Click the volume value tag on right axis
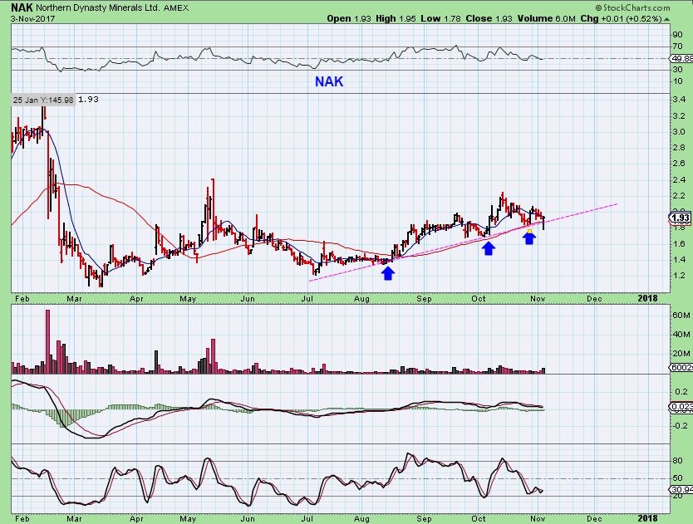The height and width of the screenshot is (524, 693). (x=679, y=368)
